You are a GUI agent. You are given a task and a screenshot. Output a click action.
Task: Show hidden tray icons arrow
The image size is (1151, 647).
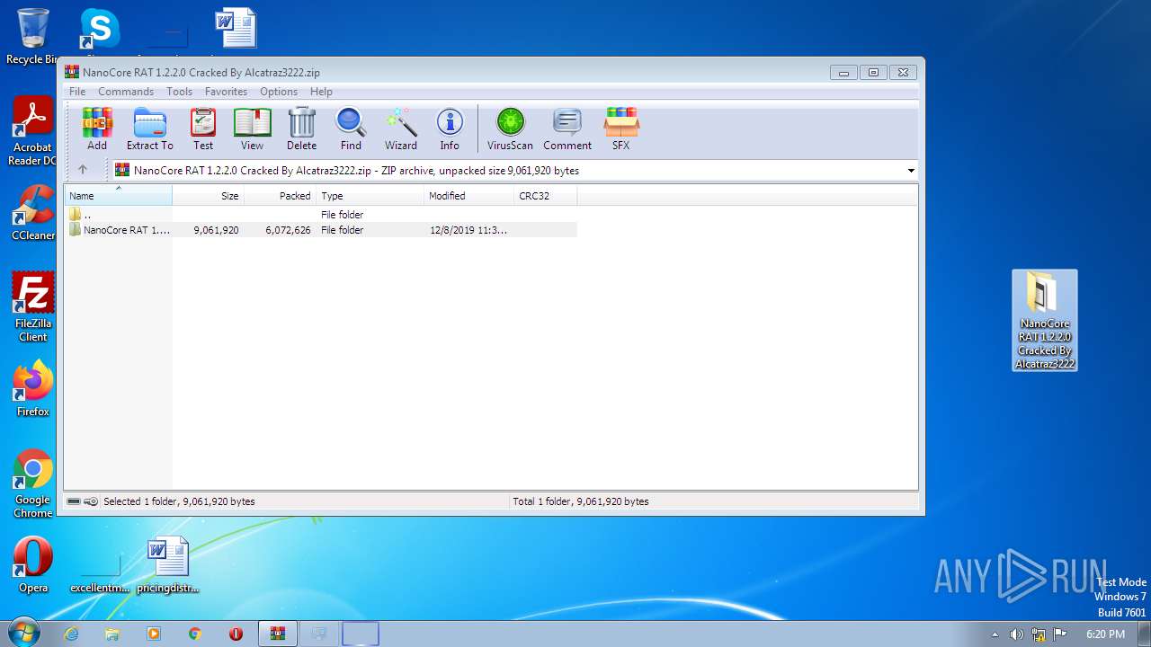pyautogui.click(x=995, y=634)
